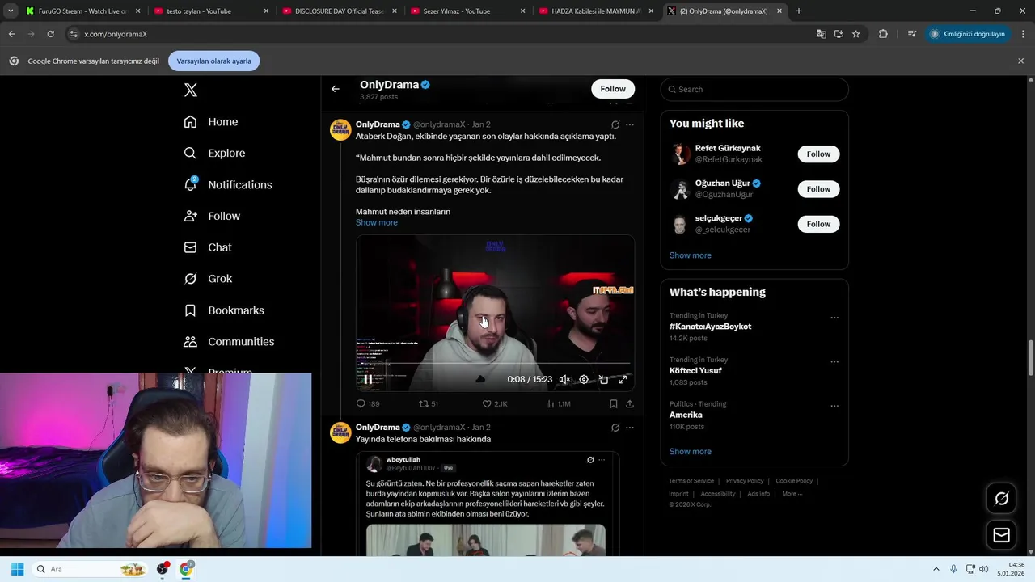The width and height of the screenshot is (1035, 582).
Task: Open Notifications in the sidebar
Action: (x=228, y=184)
